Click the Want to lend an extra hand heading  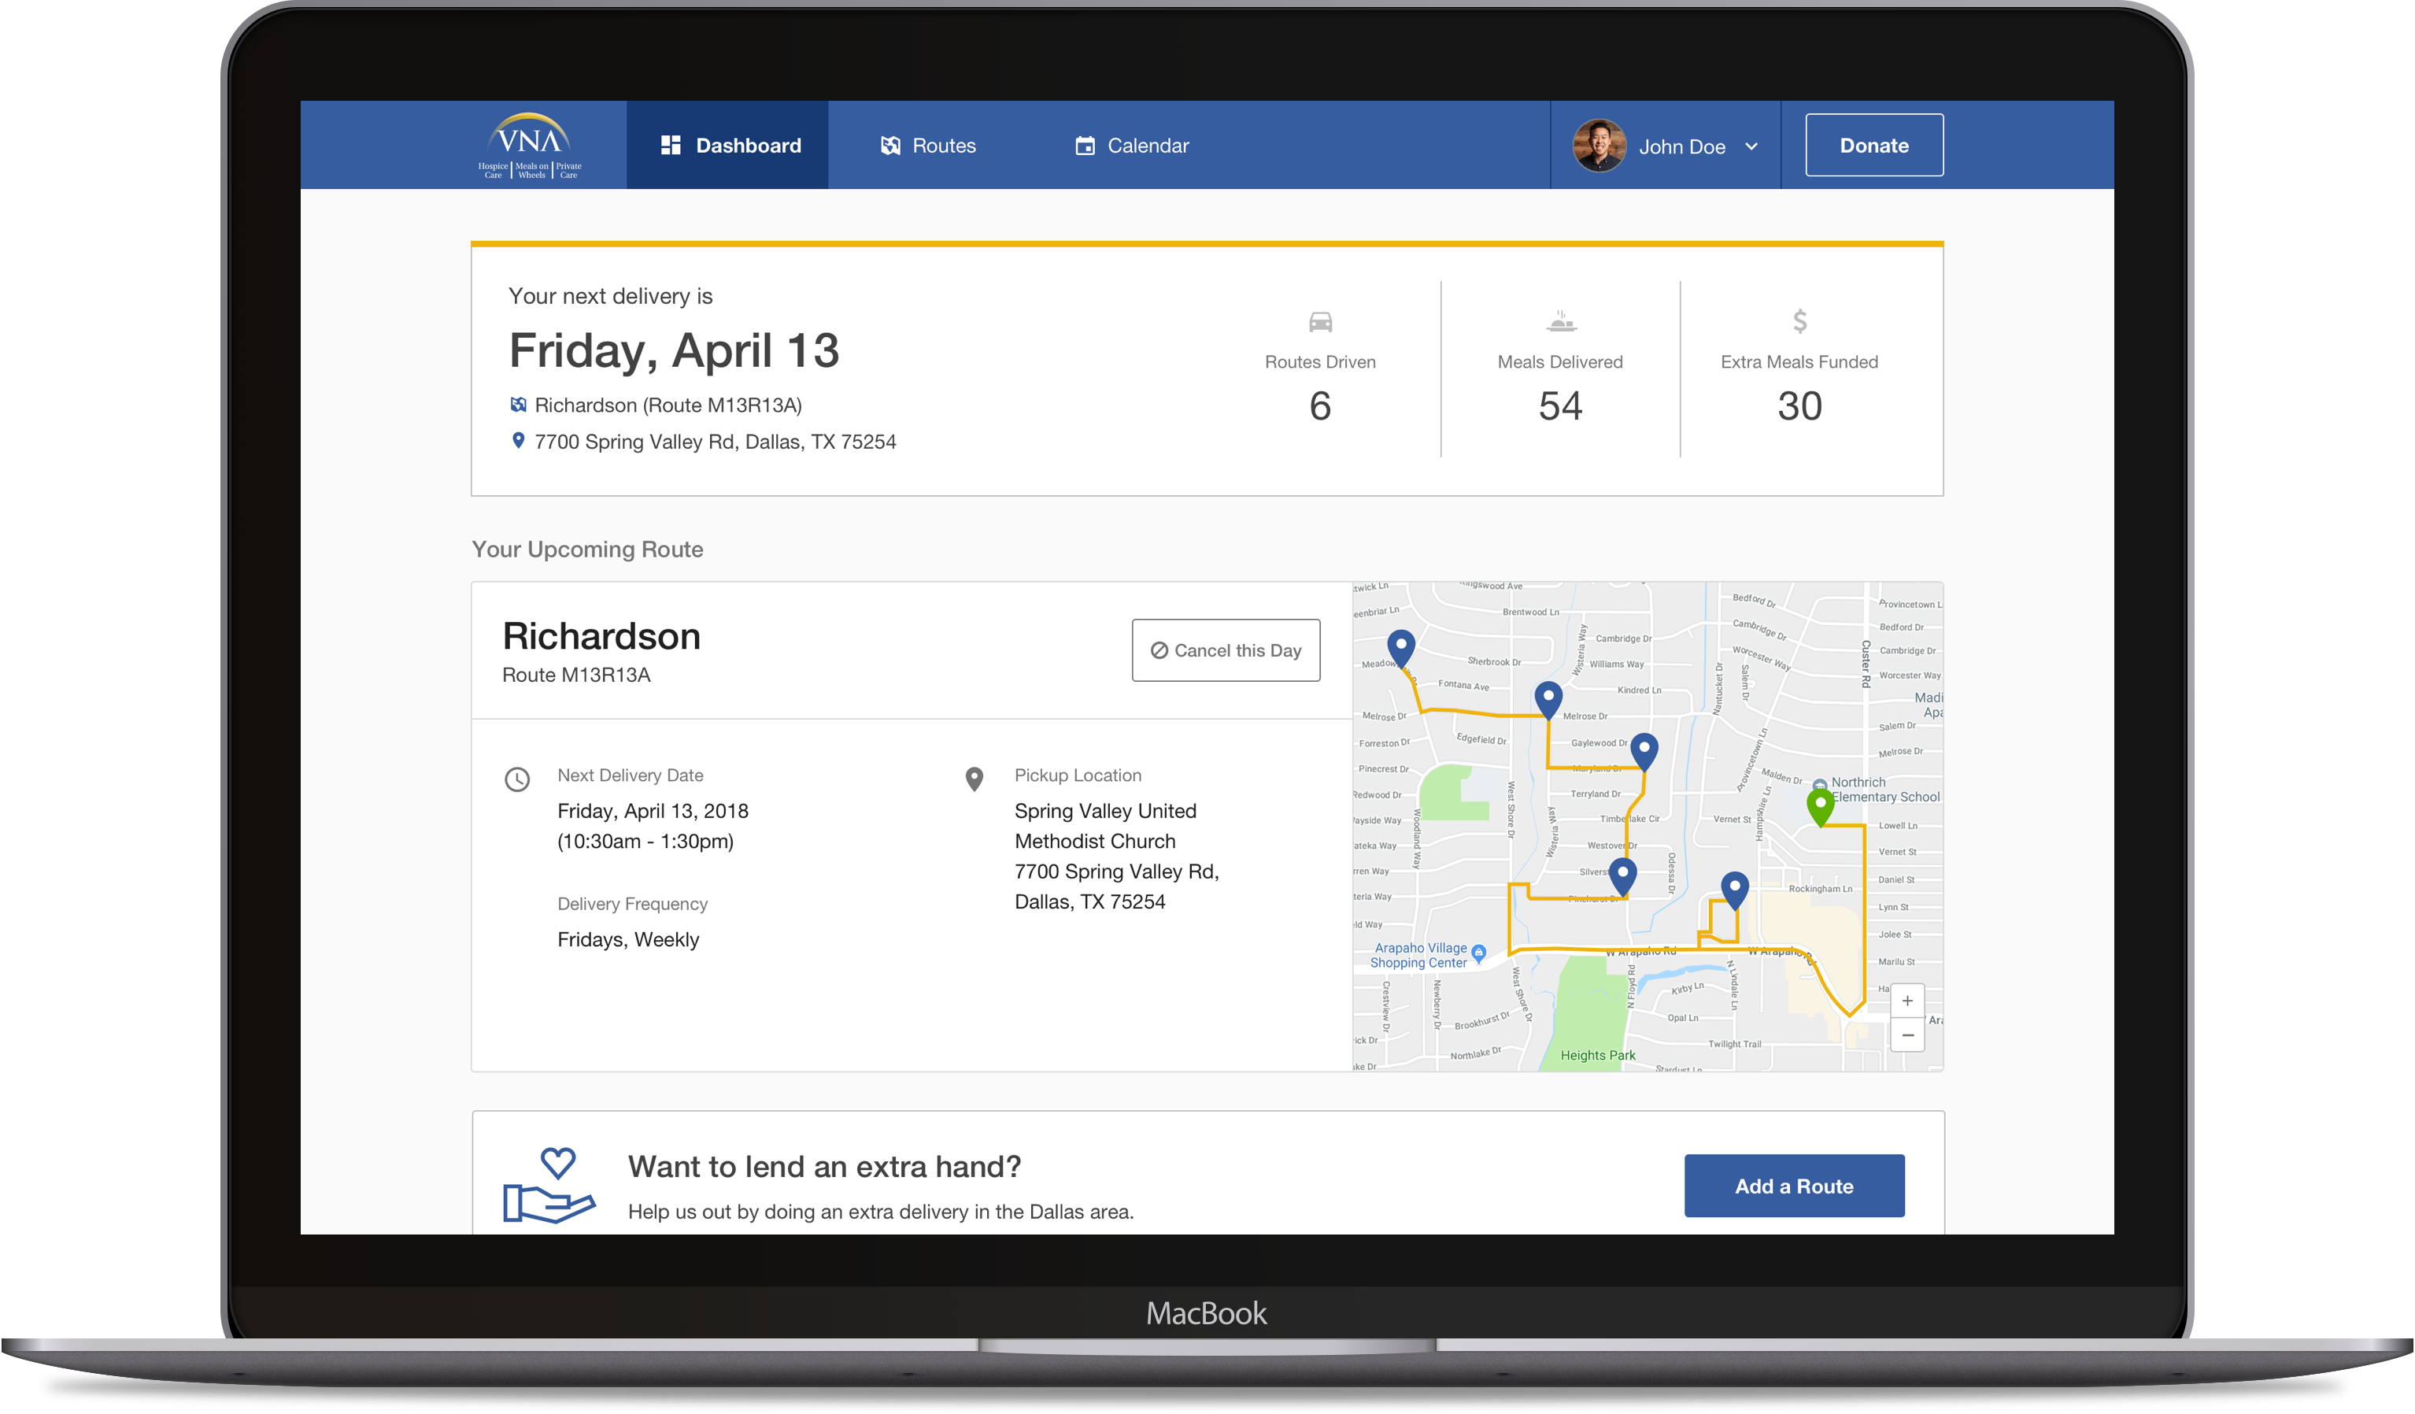click(824, 1167)
